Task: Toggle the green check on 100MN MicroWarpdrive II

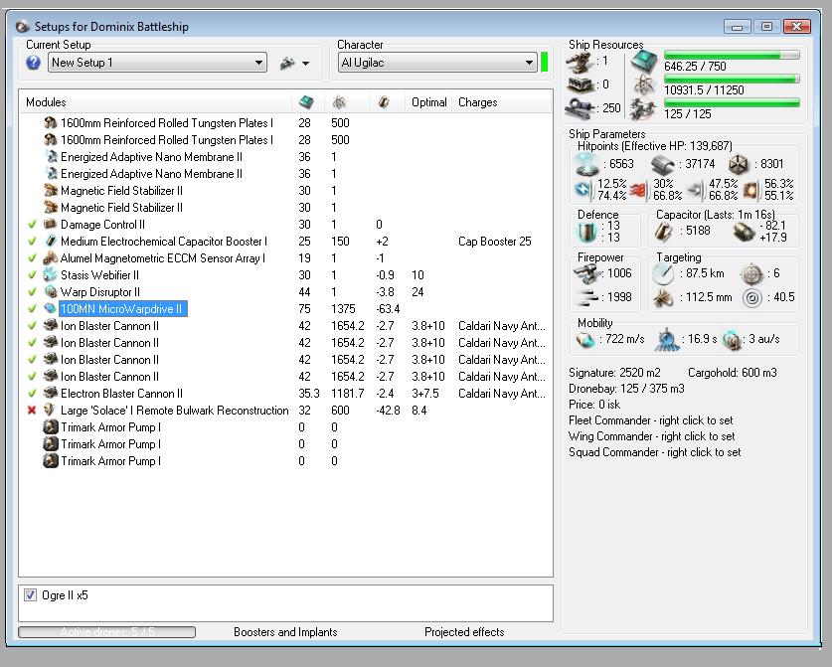Action: tap(32, 309)
